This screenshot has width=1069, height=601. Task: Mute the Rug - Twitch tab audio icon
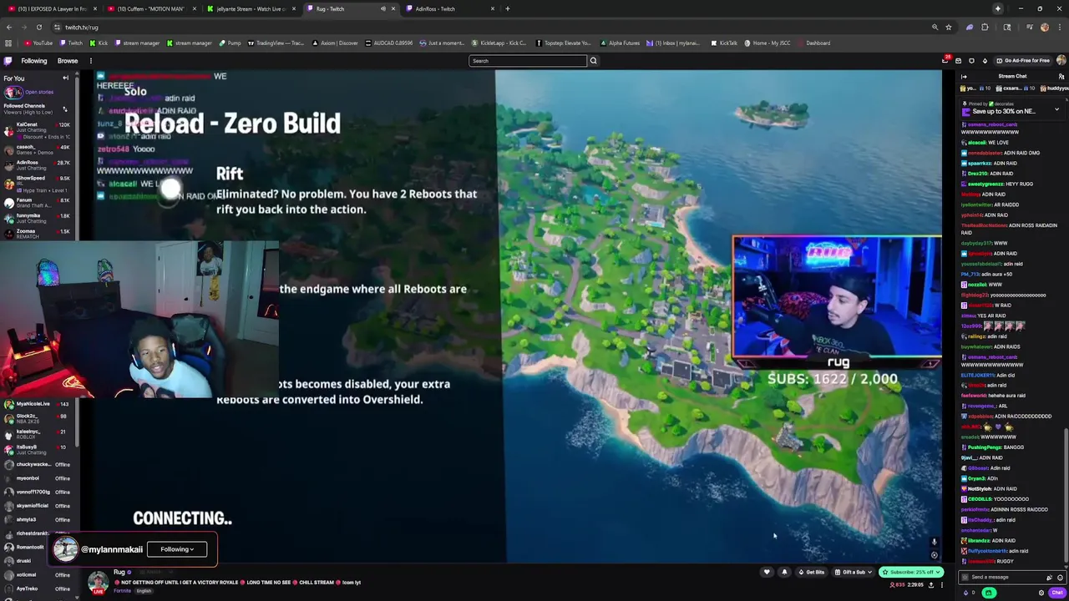[x=383, y=9]
